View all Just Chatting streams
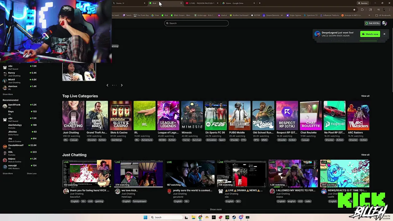The height and width of the screenshot is (221, 393). click(365, 155)
